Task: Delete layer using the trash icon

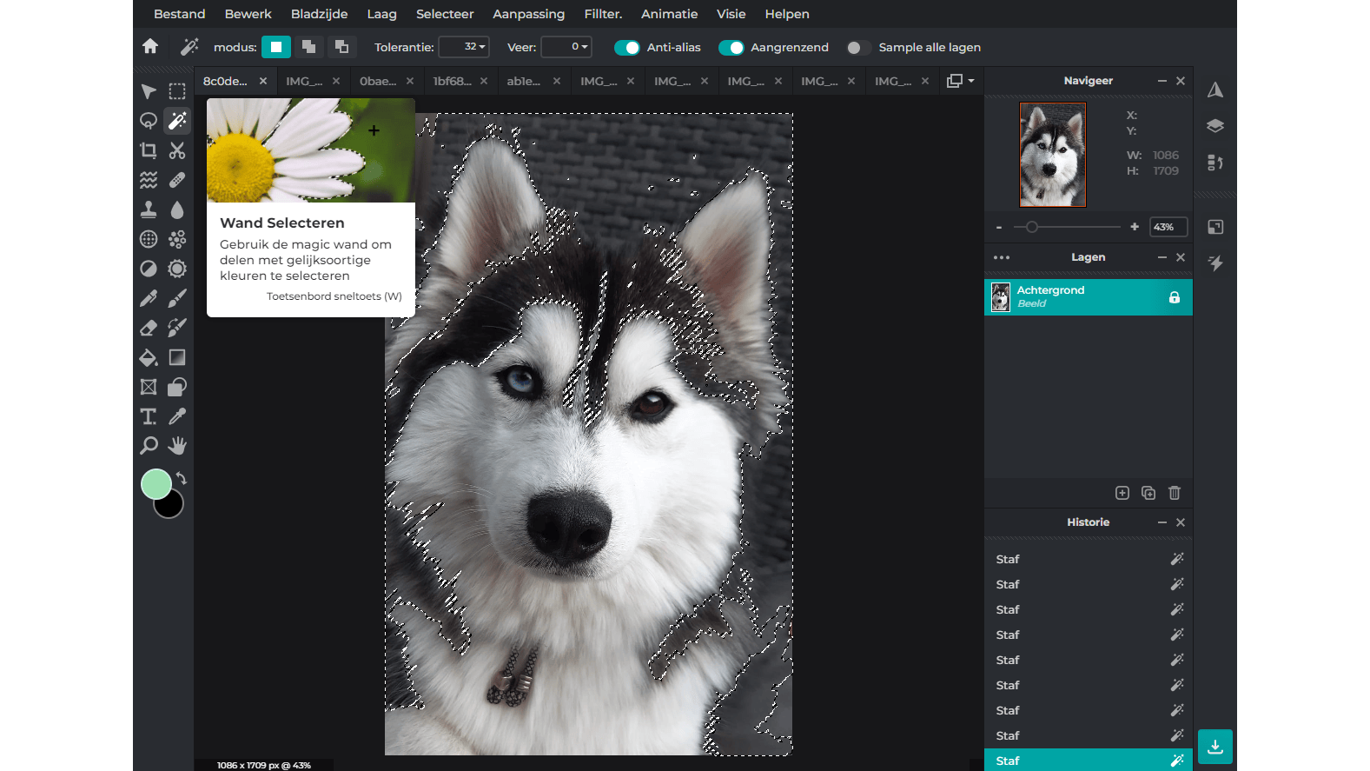Action: click(1175, 493)
